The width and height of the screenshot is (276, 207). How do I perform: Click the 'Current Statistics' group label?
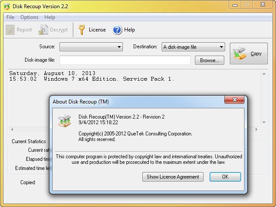(29, 141)
